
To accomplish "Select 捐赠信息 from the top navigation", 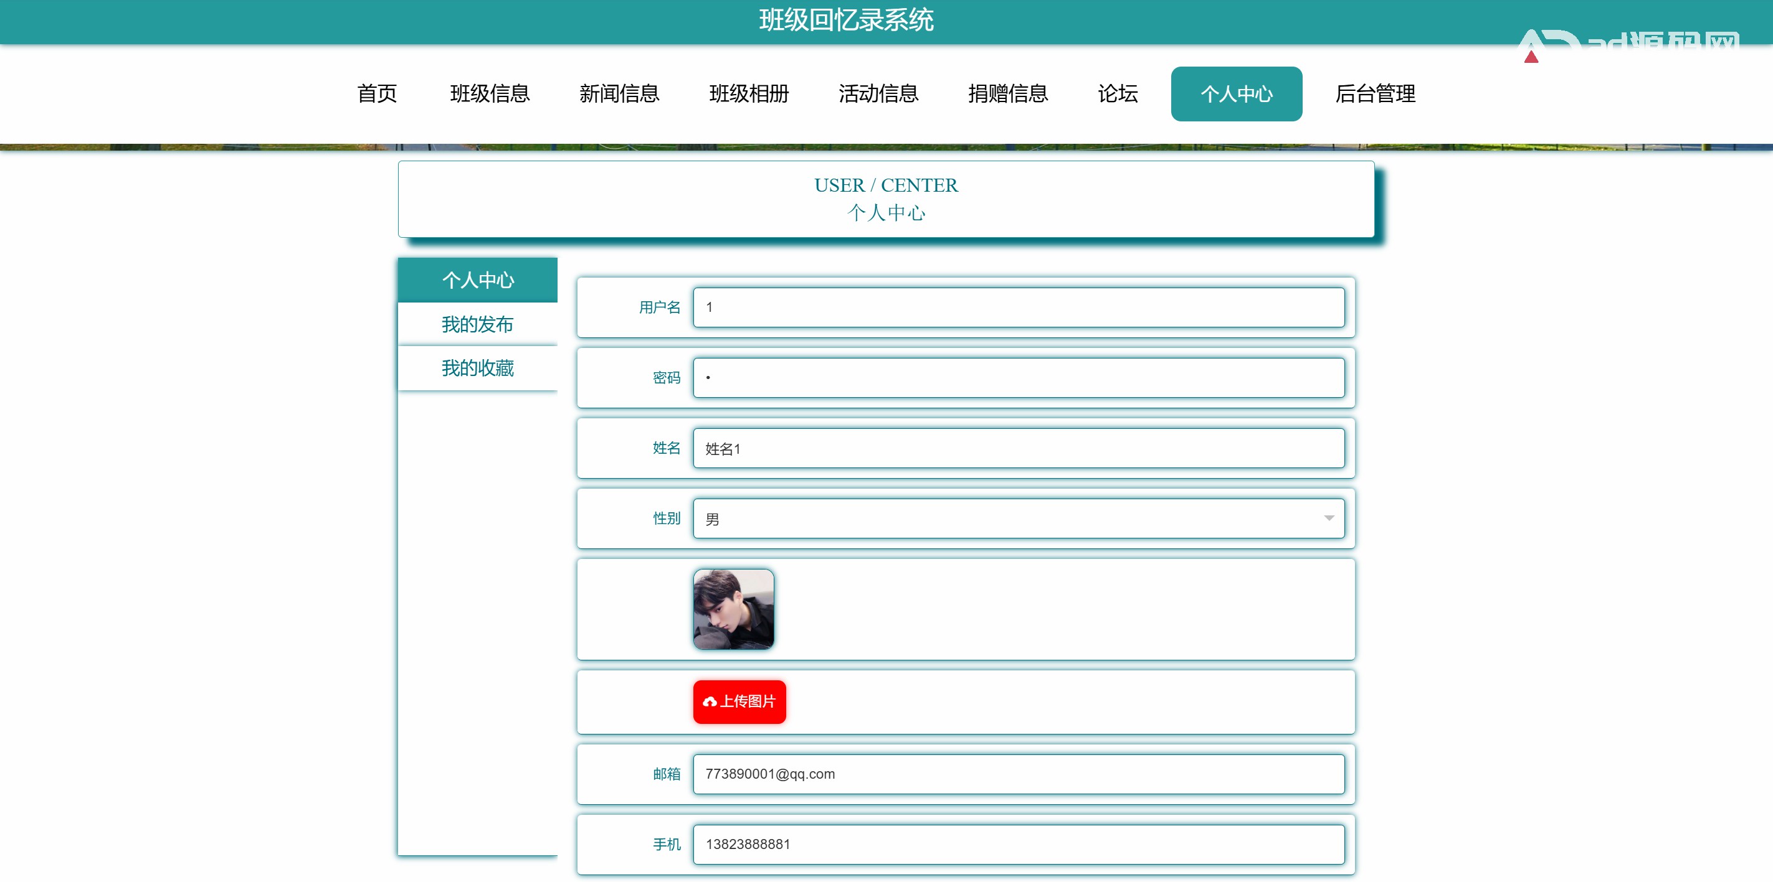I will (1007, 93).
